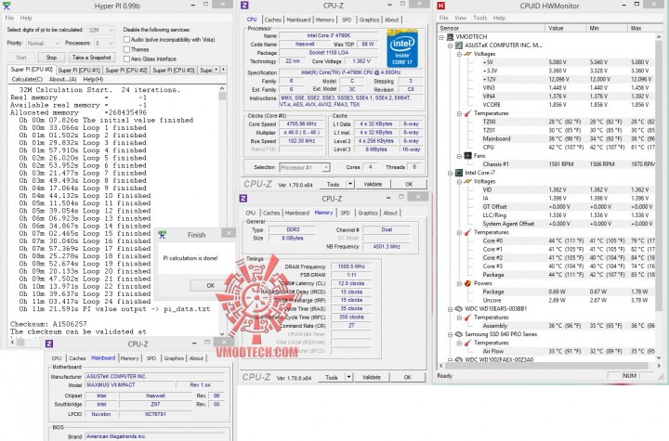Open Graphics tab in Mainboard CPU-Z window
Viewport: 669px width, 441px height.
pos(174,358)
